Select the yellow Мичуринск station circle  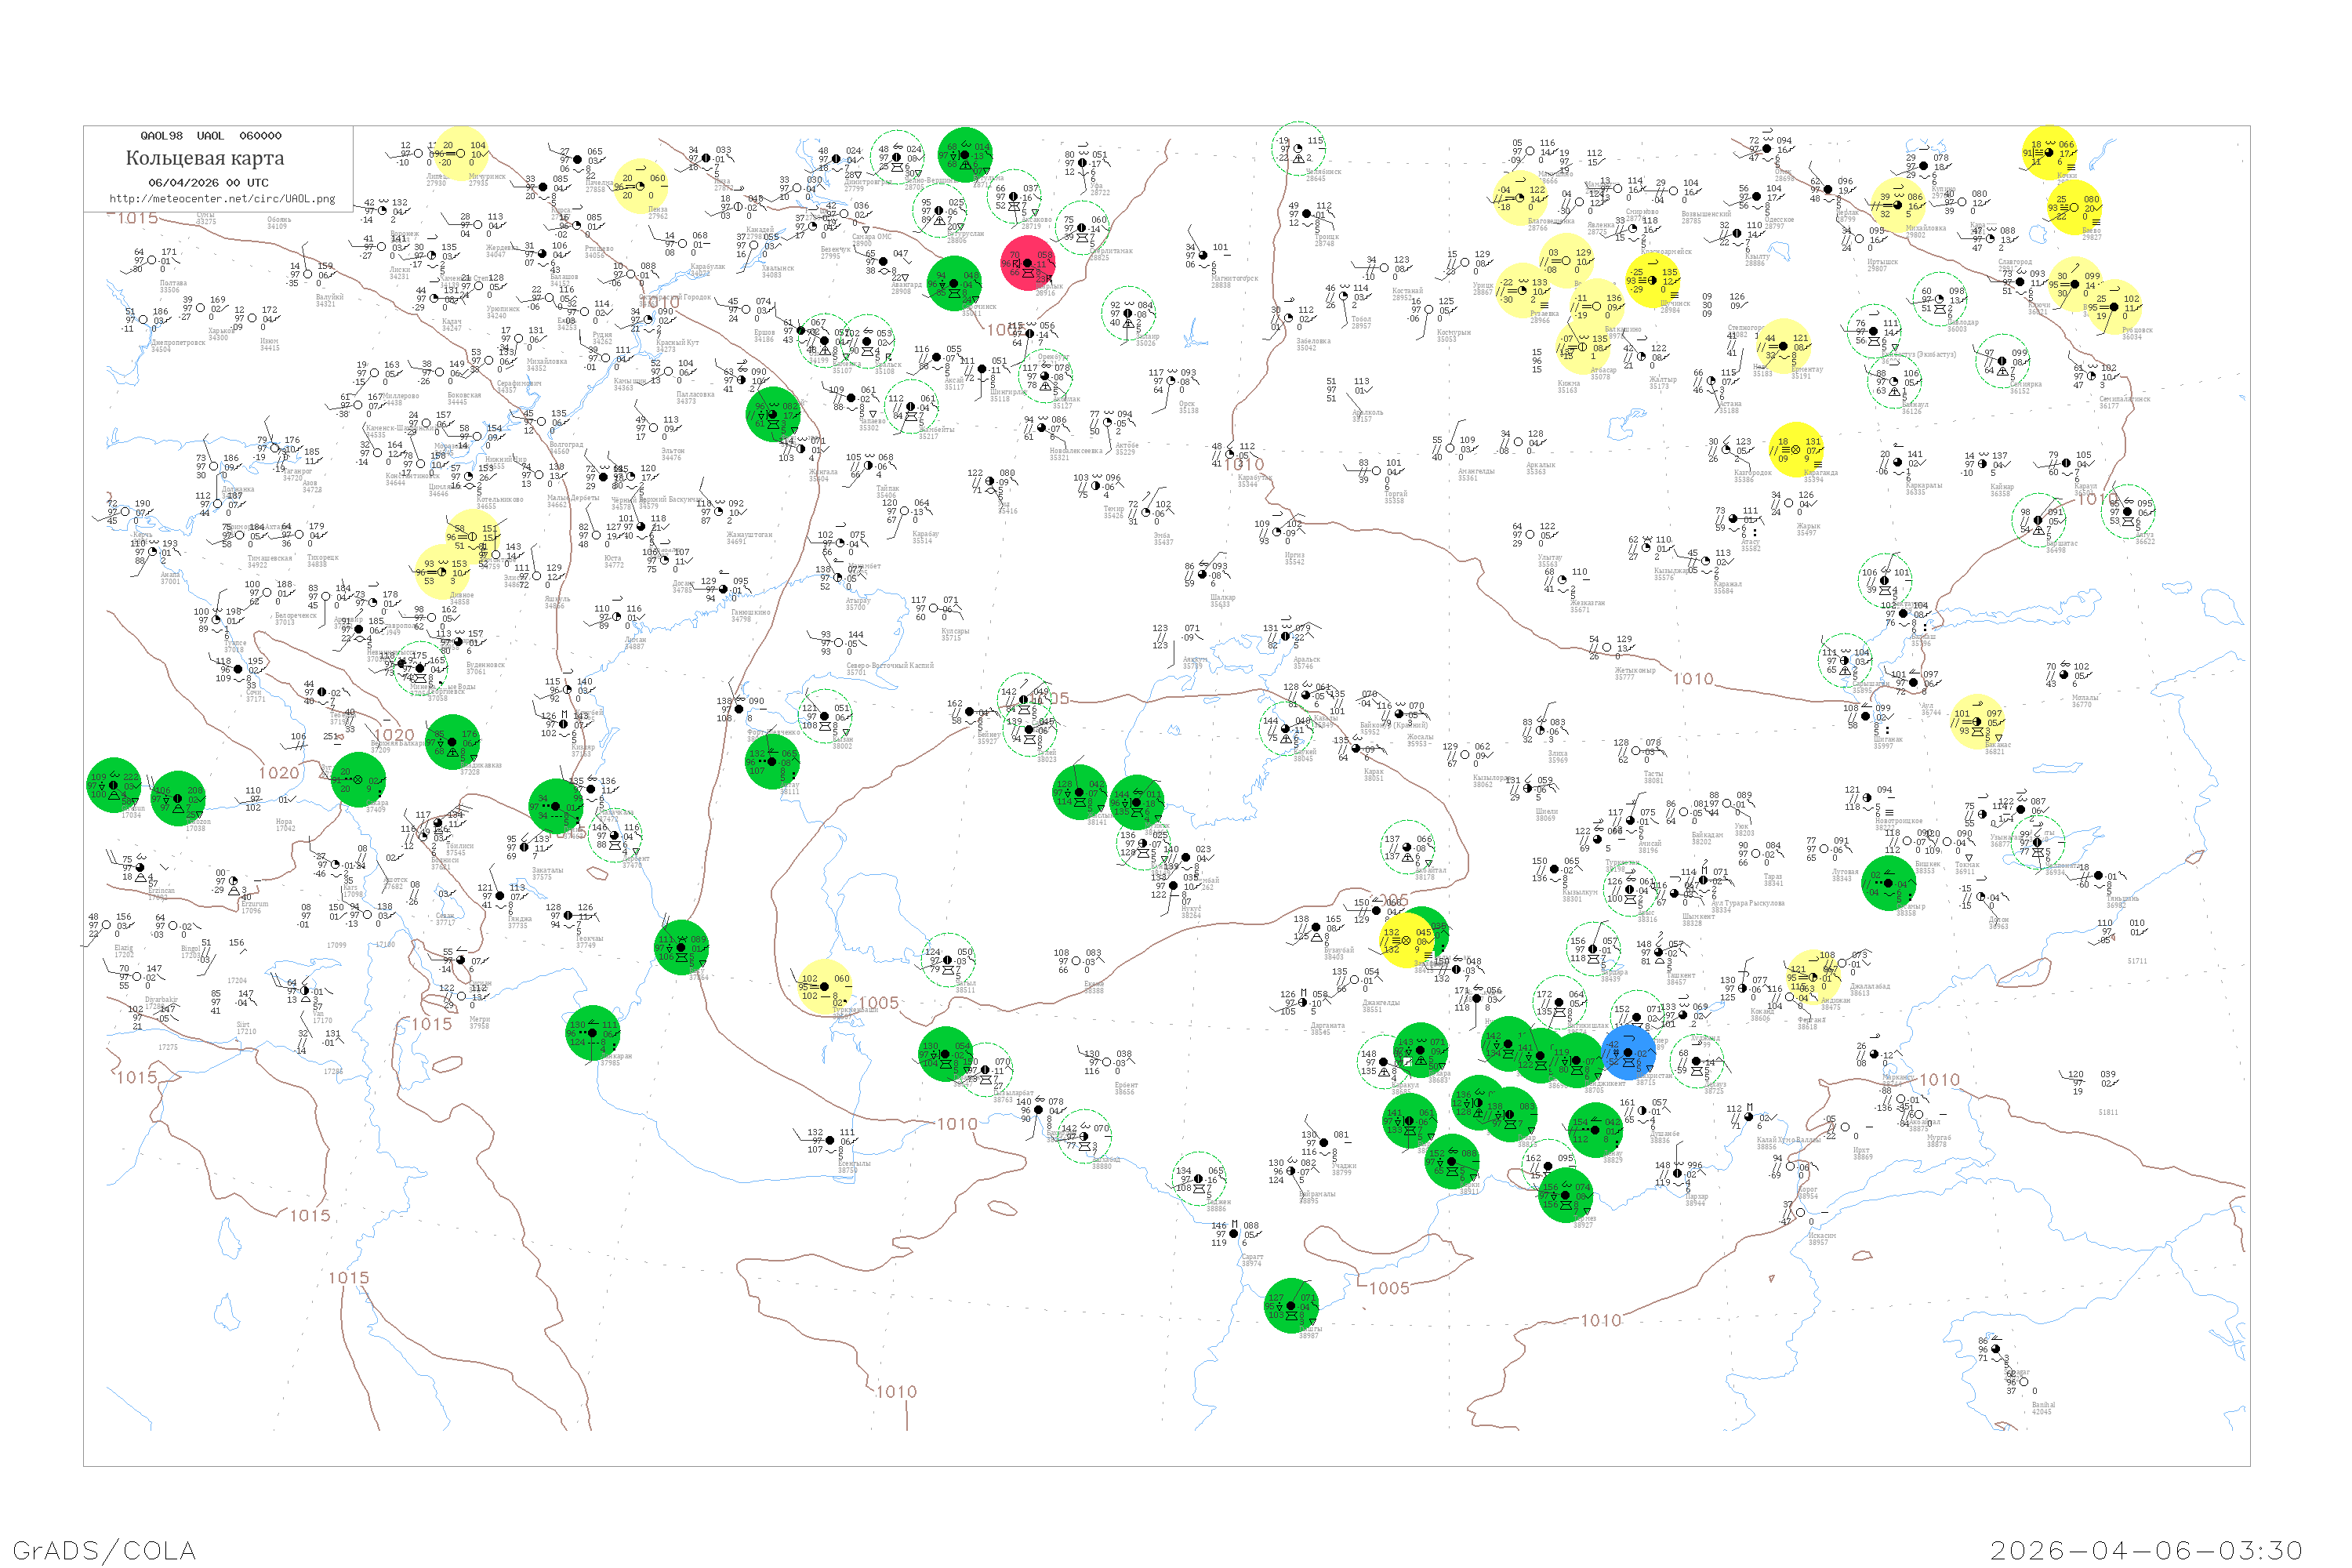460,153
